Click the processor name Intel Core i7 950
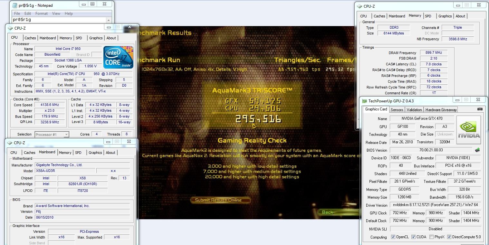The image size is (489, 245). [68, 49]
